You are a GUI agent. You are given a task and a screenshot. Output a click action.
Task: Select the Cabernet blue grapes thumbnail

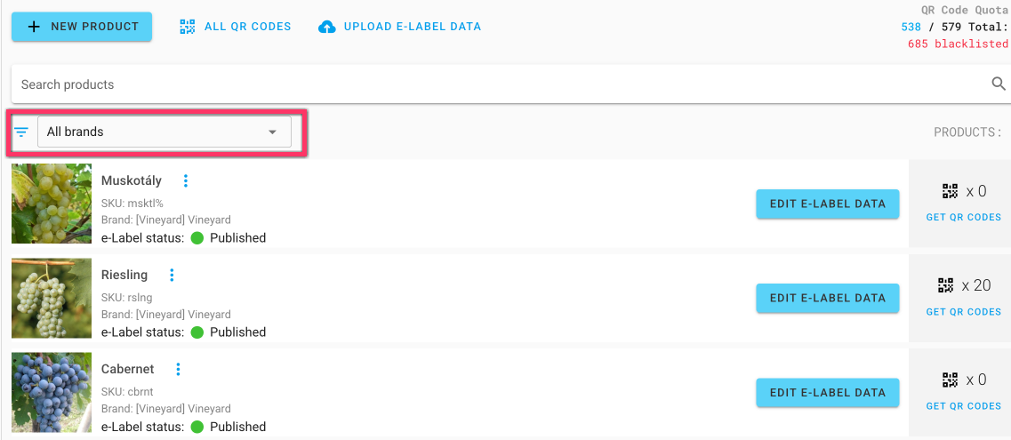coord(52,392)
